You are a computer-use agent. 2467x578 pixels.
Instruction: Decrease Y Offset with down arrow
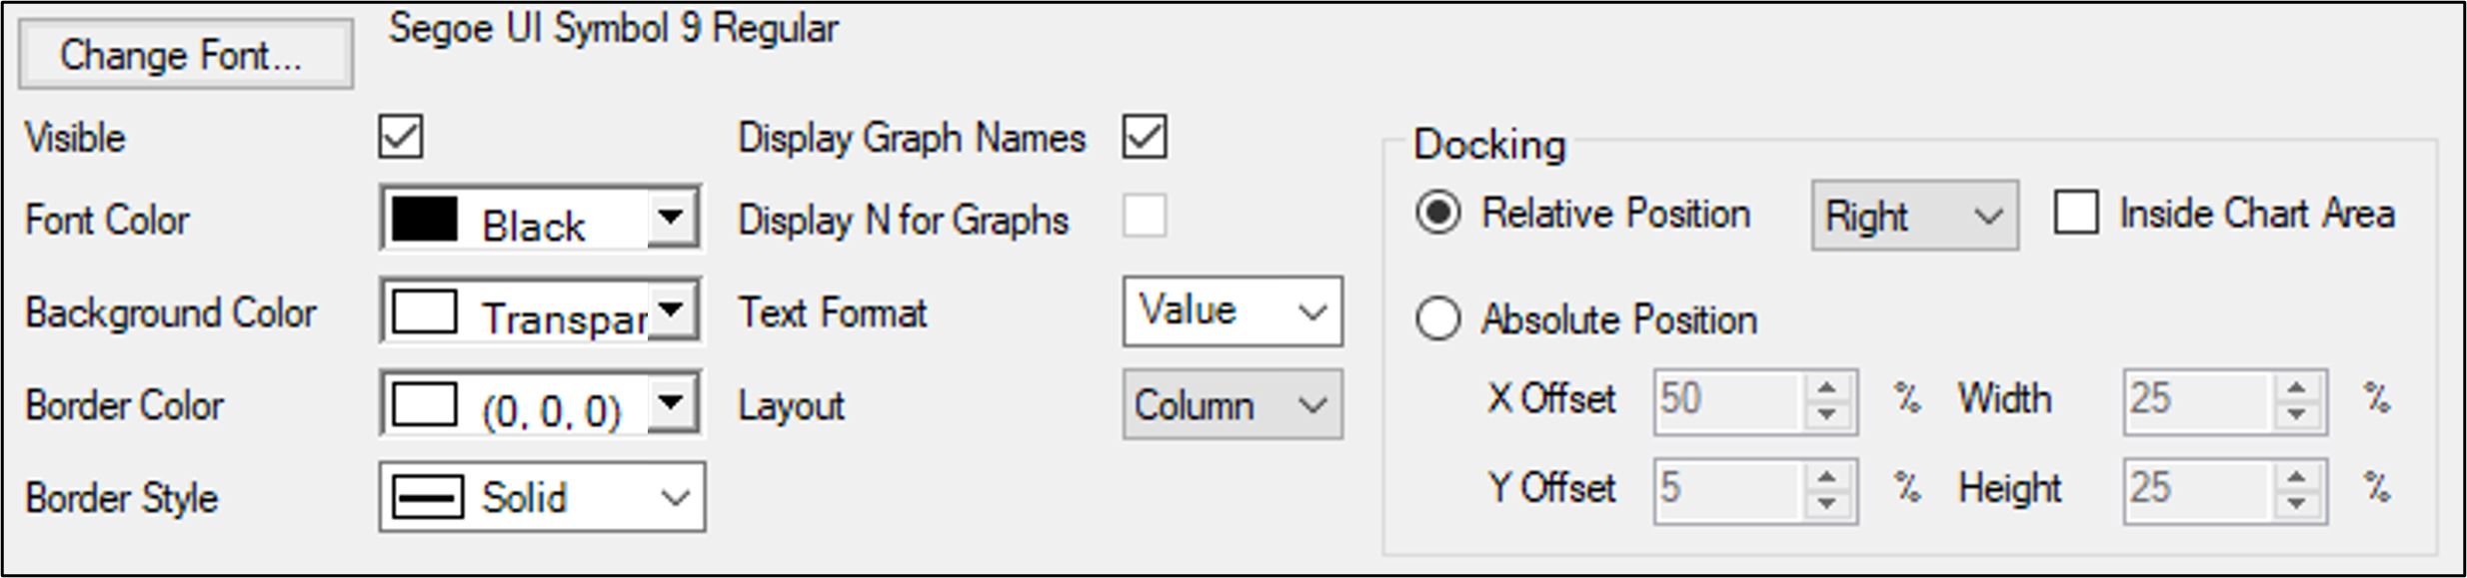(x=1827, y=503)
